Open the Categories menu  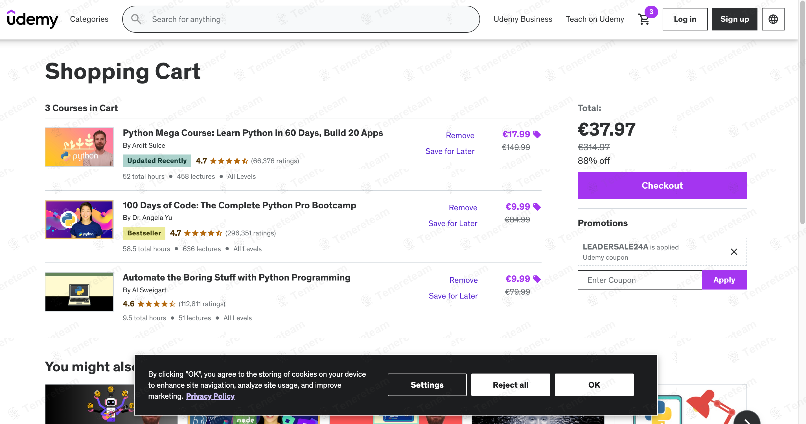pos(89,19)
